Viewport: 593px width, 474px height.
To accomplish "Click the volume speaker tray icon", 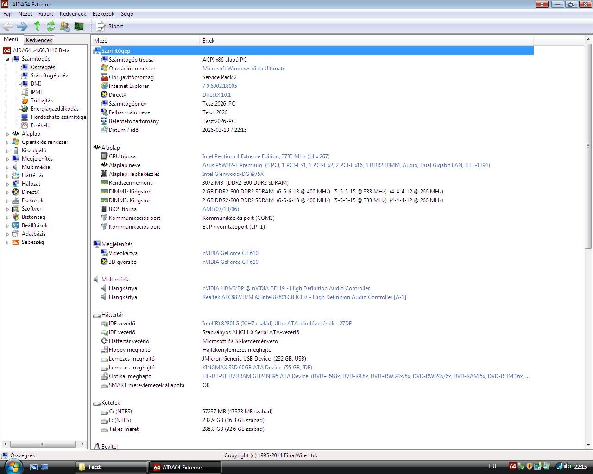I will pyautogui.click(x=568, y=467).
